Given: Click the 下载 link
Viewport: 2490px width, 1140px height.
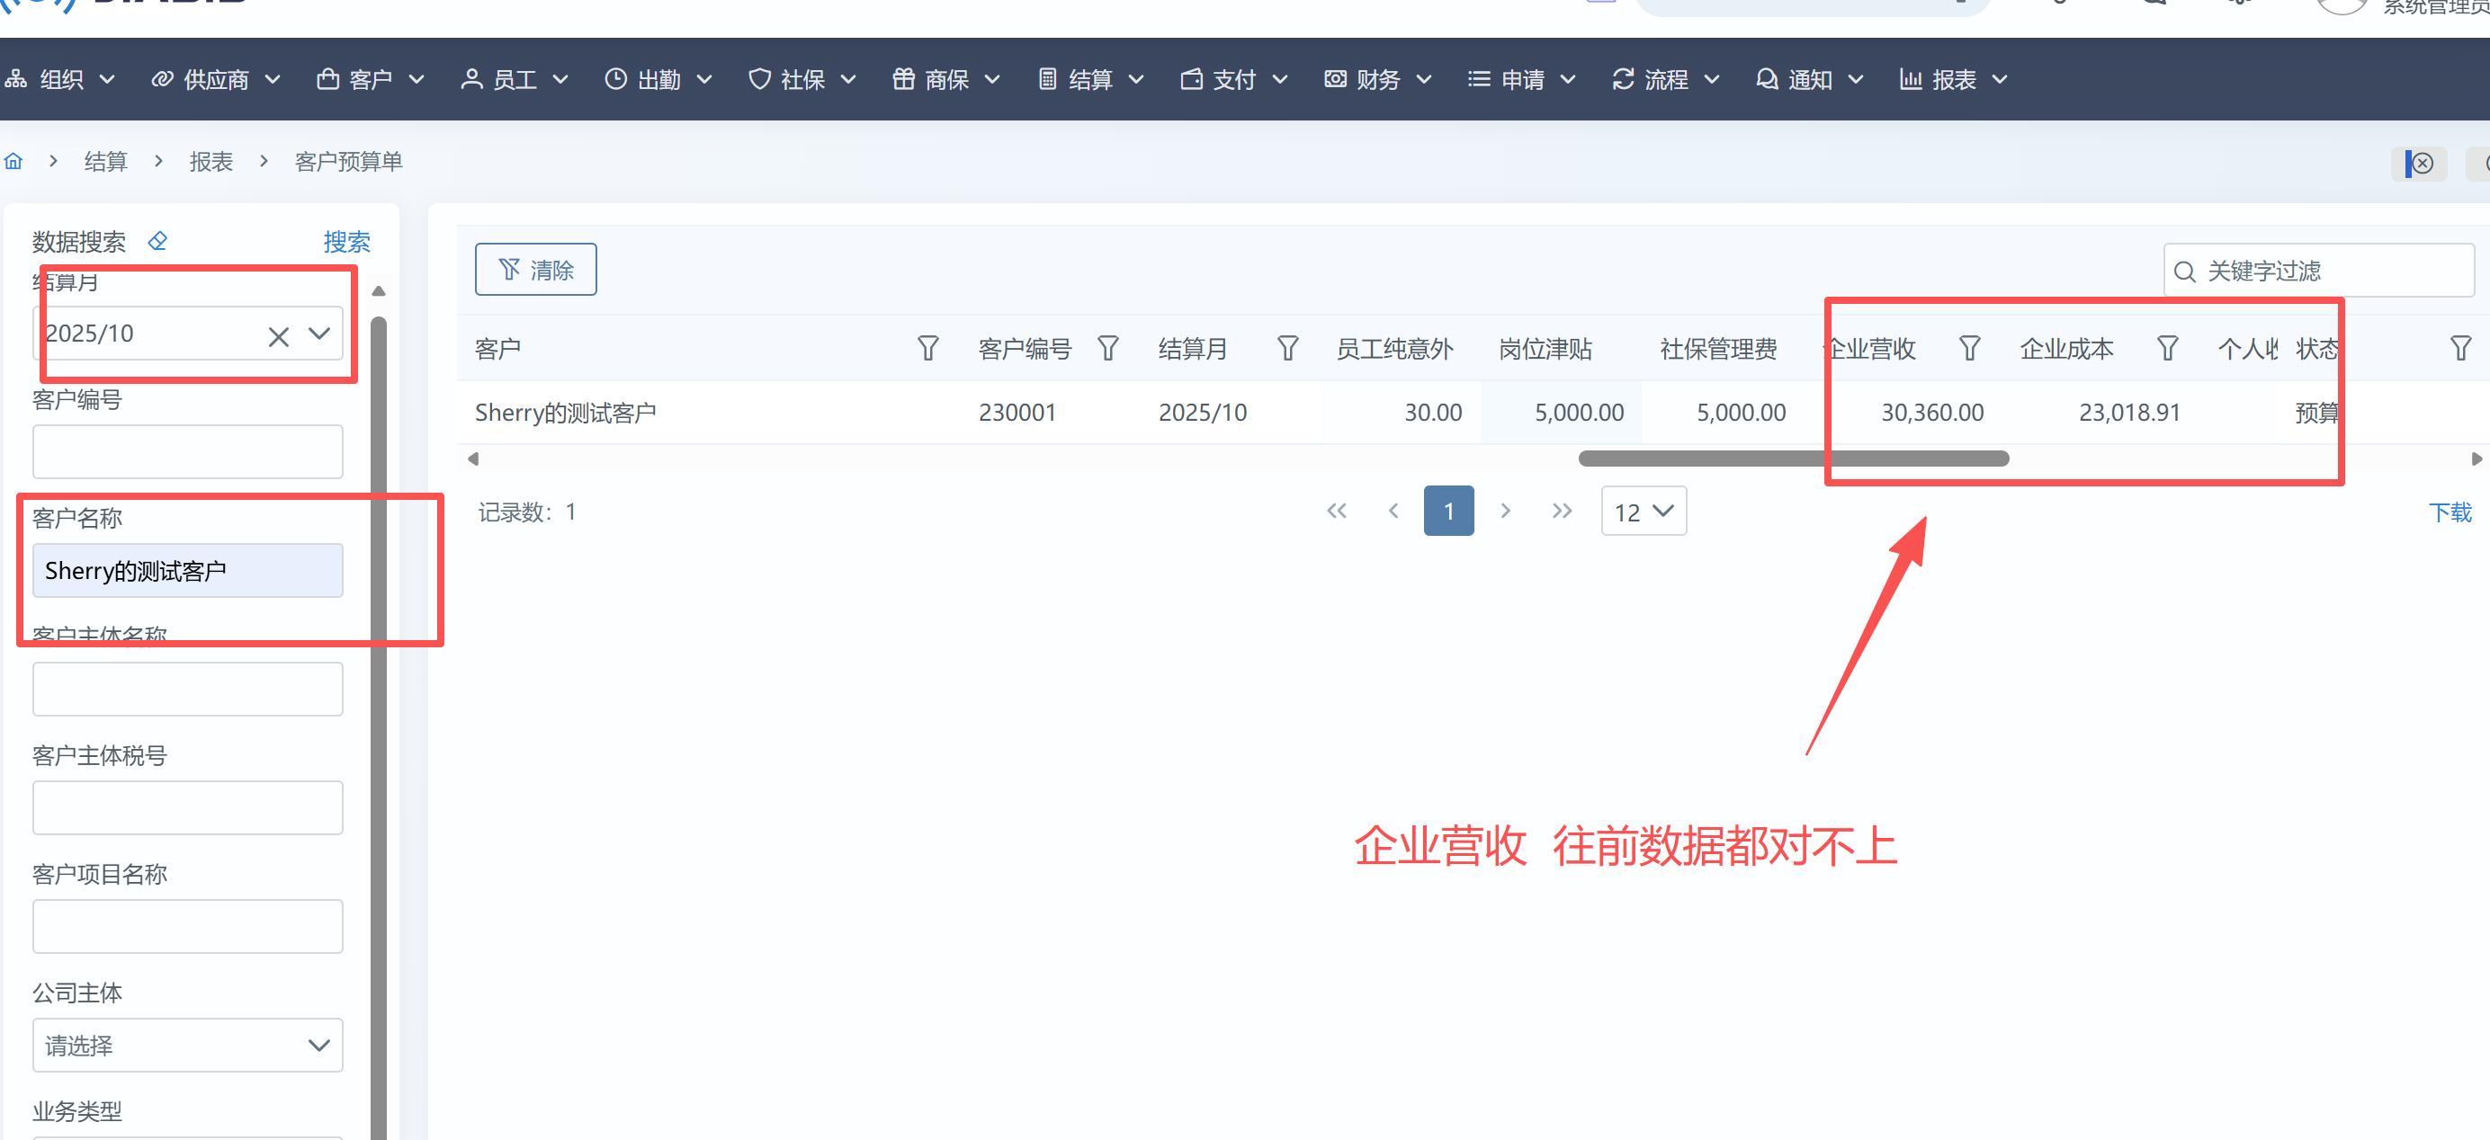Looking at the screenshot, I should pos(2450,512).
